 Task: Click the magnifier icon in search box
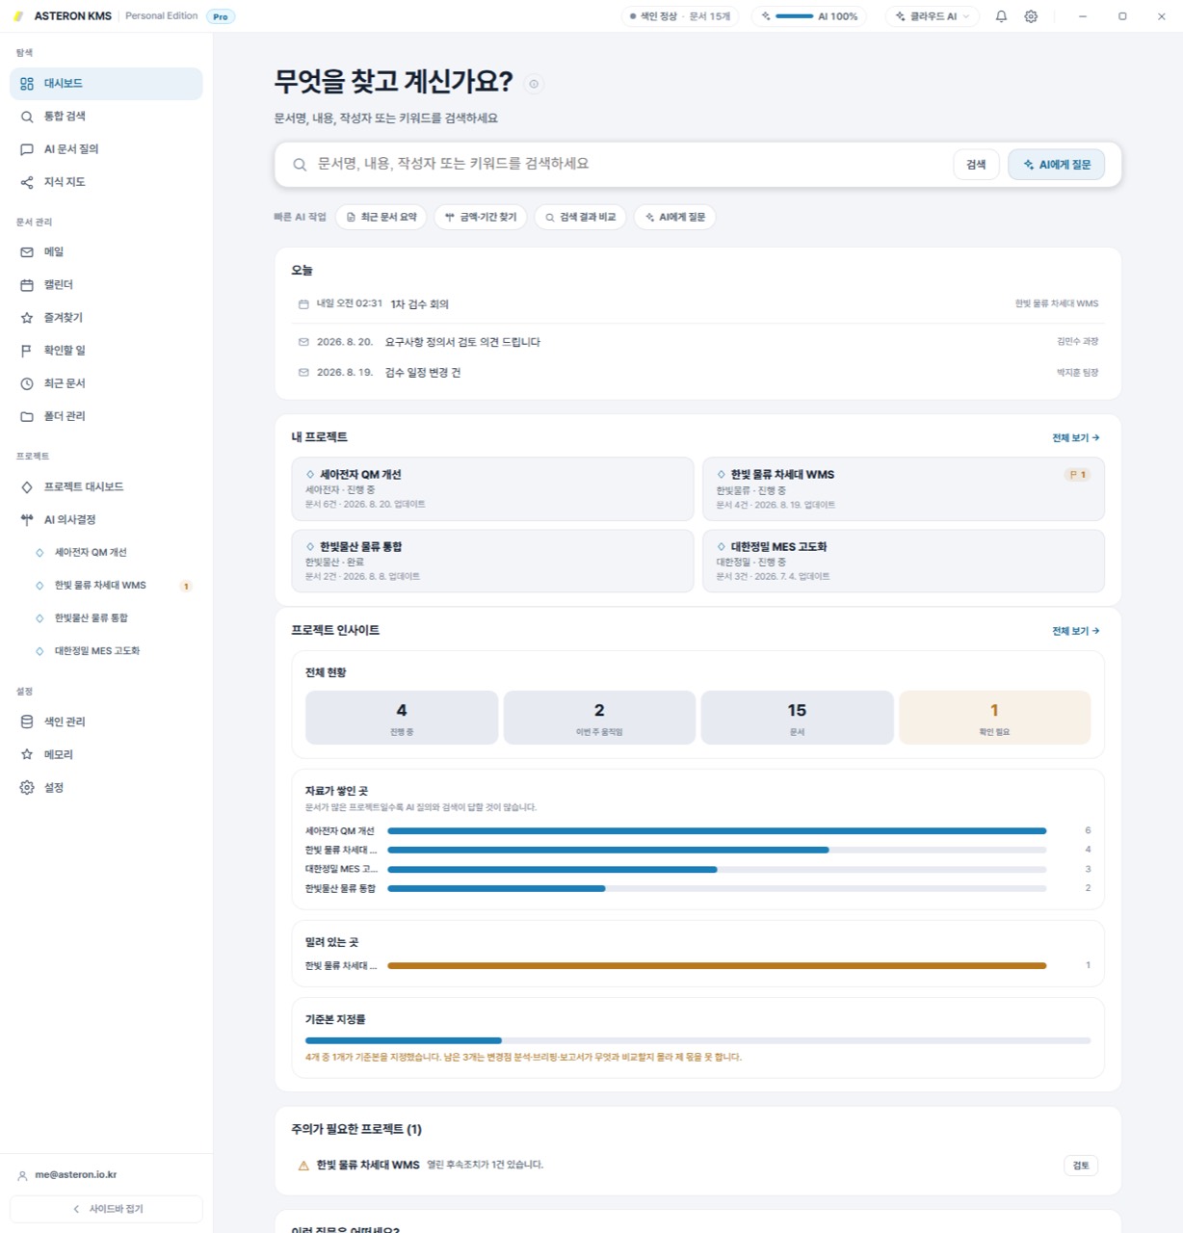pos(300,165)
